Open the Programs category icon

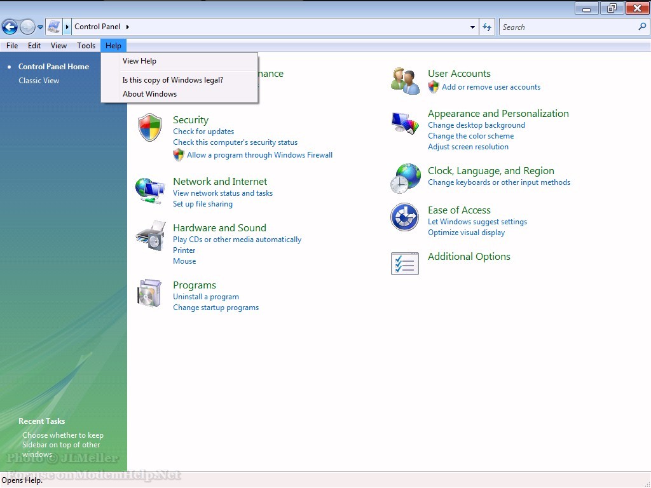pos(150,293)
